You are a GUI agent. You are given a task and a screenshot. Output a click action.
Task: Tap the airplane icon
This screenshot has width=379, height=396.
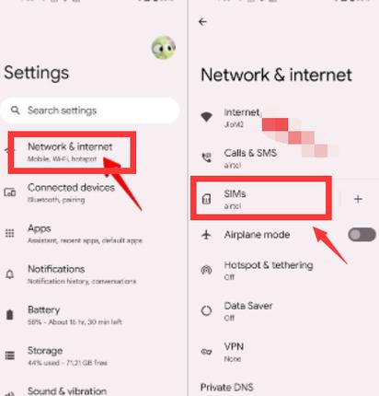pos(206,235)
